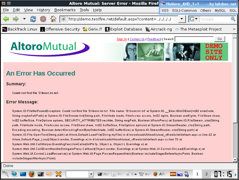Switch to virtual desktop 2
Viewport: 239px width, 180px height.
pyautogui.click(x=206, y=174)
